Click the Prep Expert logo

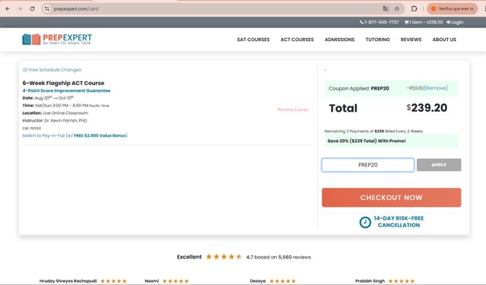[x=57, y=40]
